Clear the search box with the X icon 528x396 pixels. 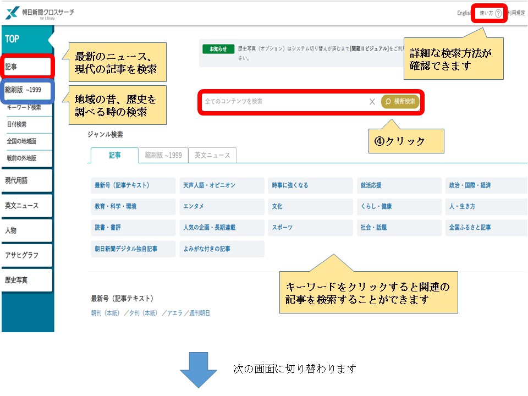coord(372,102)
